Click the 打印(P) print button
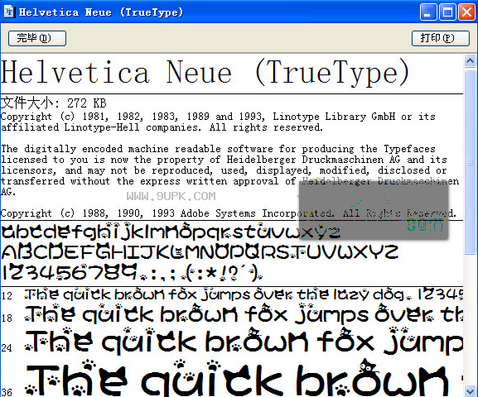Viewport: 478px width, 397px height. 440,38
